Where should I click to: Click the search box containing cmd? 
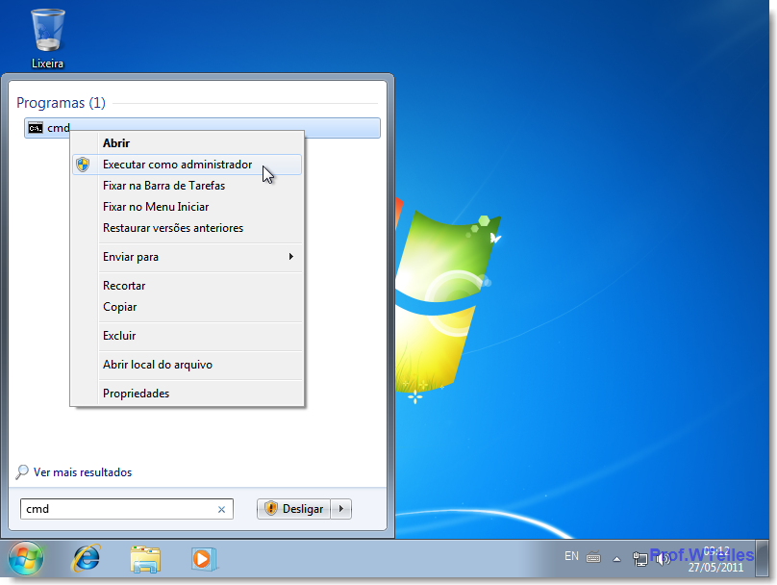click(126, 509)
